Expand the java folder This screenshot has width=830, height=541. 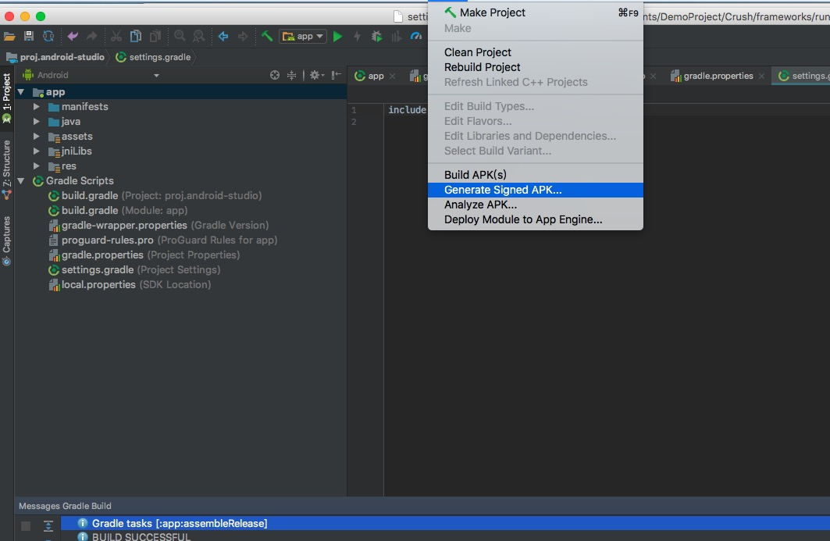click(x=36, y=122)
